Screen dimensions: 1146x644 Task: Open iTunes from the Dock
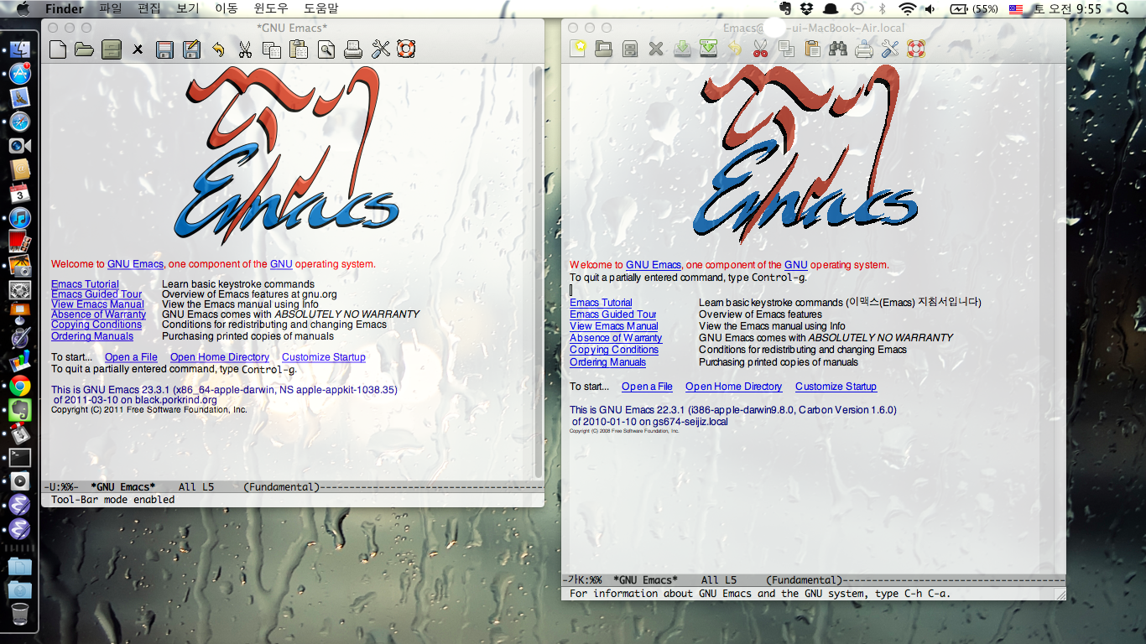click(x=19, y=217)
